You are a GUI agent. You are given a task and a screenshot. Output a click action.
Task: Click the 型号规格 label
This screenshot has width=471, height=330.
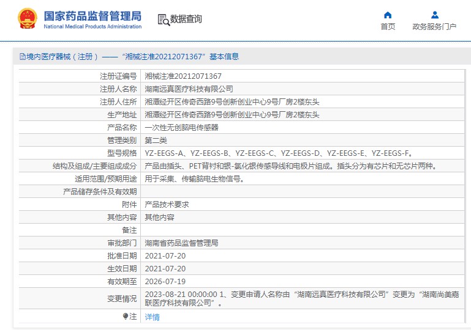click(122, 153)
